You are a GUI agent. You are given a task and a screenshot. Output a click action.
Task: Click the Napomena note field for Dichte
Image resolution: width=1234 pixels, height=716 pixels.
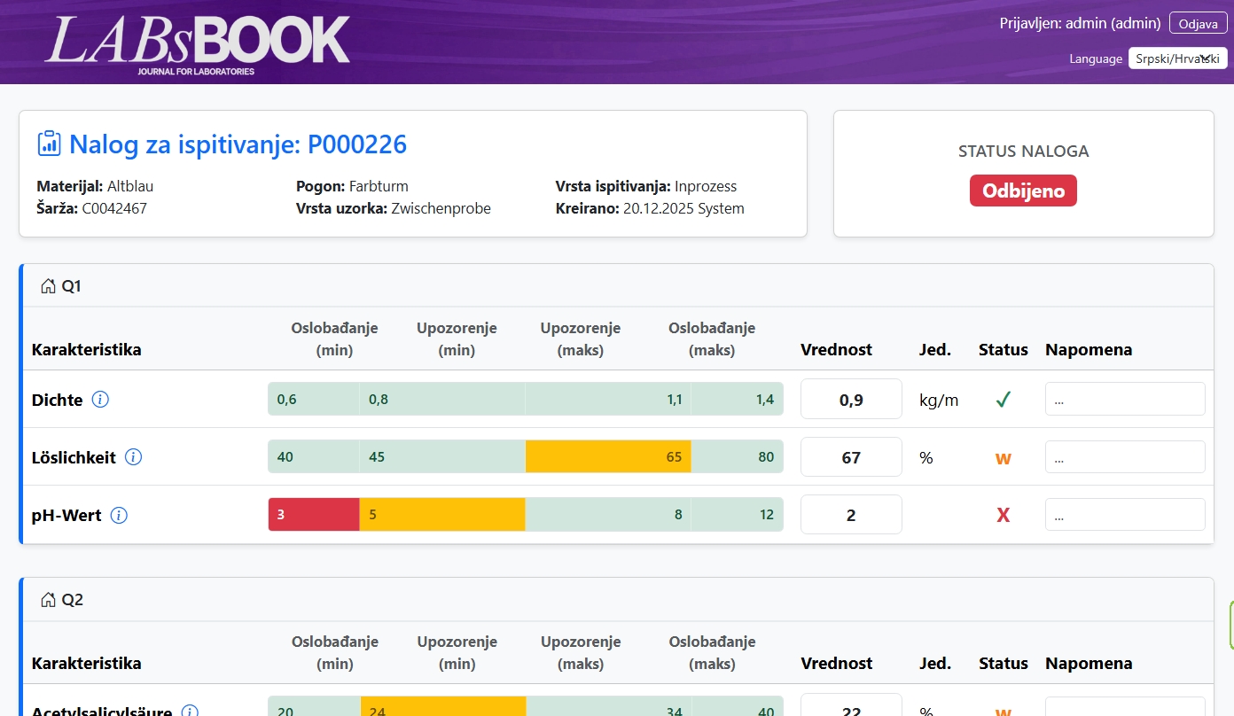tap(1125, 400)
